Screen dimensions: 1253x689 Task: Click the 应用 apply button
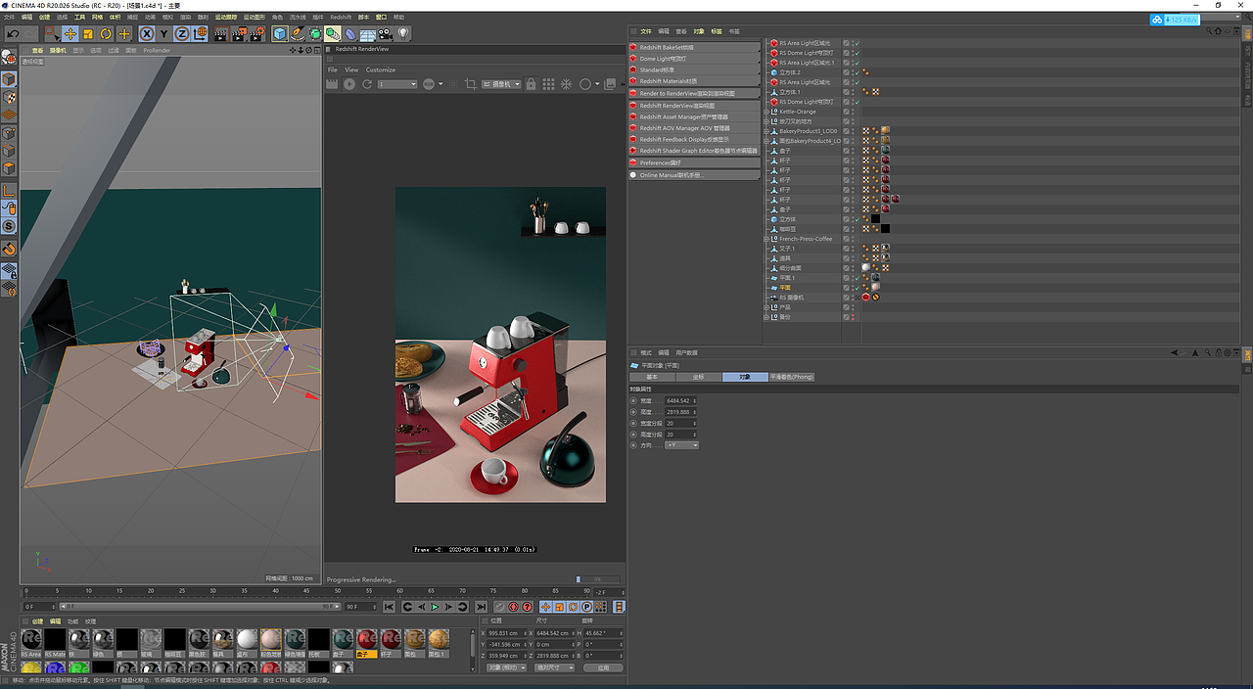click(x=603, y=667)
